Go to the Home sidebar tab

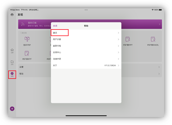(12, 51)
